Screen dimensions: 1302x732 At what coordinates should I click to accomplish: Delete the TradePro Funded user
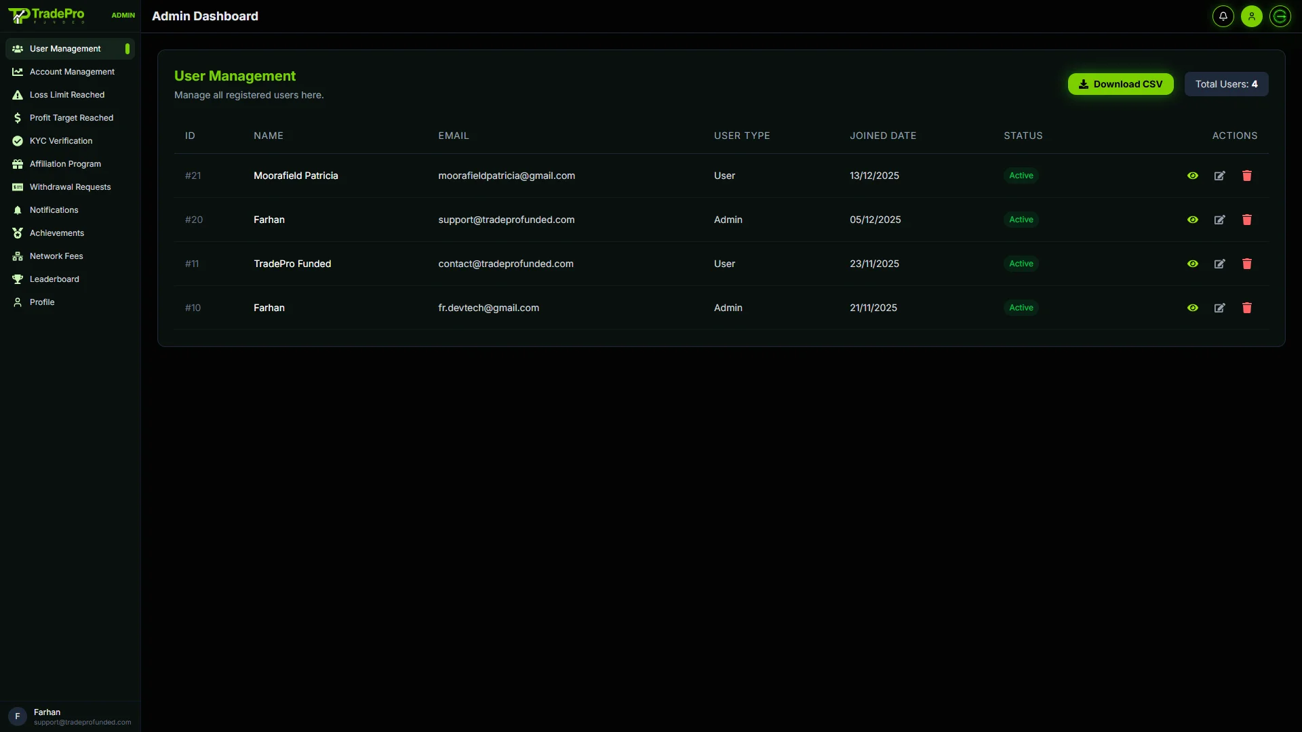pyautogui.click(x=1247, y=264)
